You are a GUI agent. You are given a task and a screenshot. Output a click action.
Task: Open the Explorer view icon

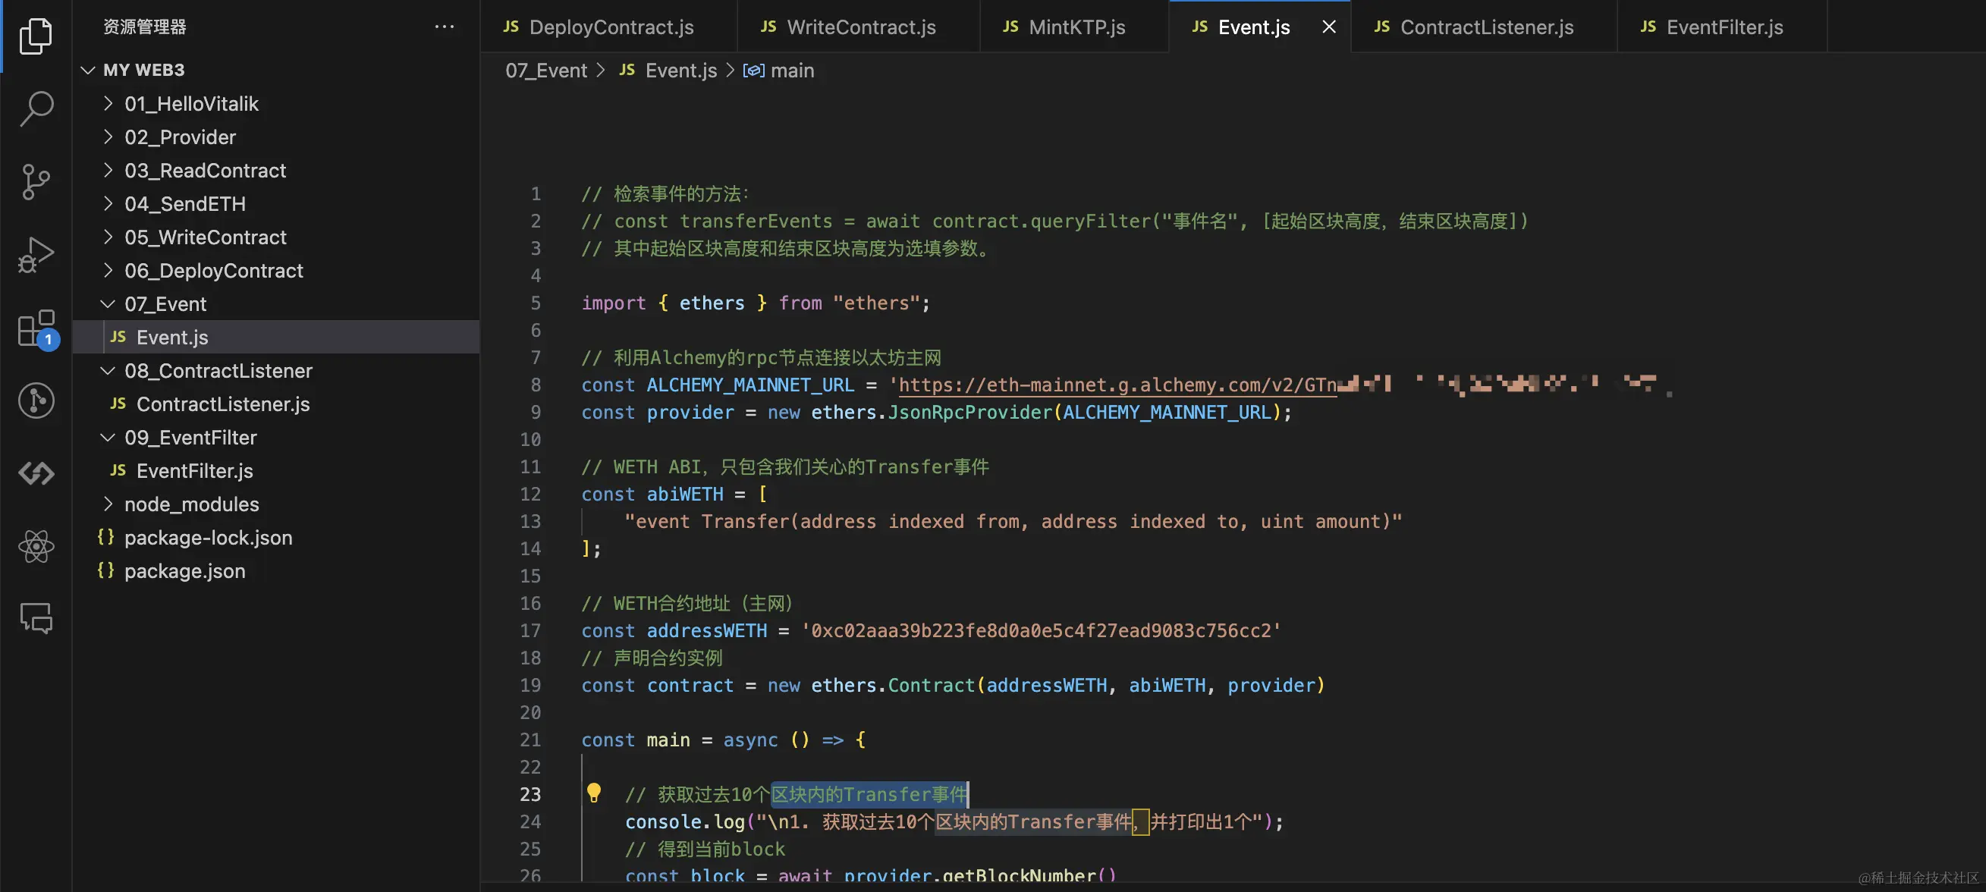click(36, 36)
